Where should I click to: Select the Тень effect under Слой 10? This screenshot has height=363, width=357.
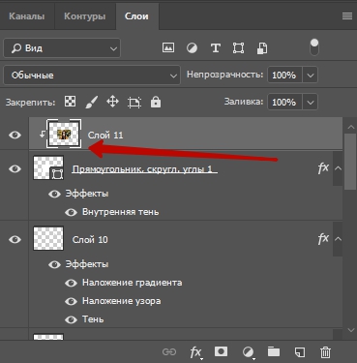(93, 319)
